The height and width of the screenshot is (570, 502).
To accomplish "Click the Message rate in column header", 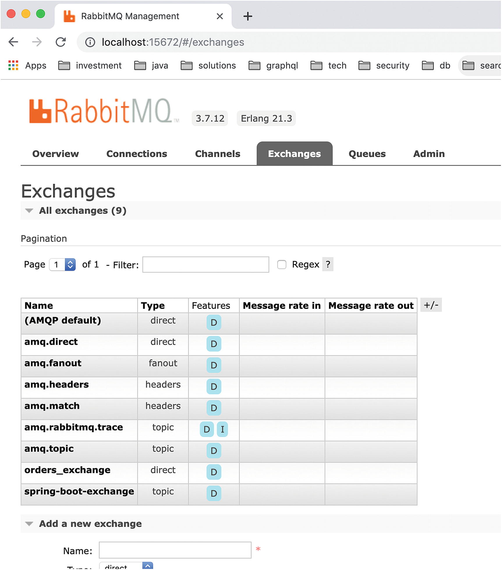I will pos(282,305).
